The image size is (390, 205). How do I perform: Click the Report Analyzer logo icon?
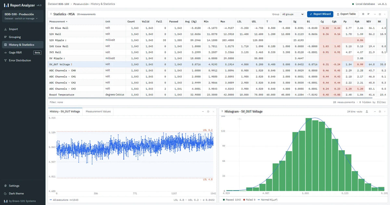[x=6, y=5]
